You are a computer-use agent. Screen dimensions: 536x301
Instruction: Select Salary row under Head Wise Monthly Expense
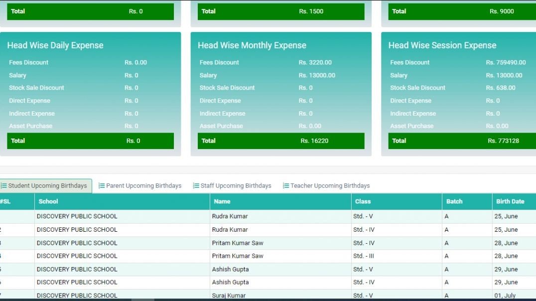click(x=208, y=75)
